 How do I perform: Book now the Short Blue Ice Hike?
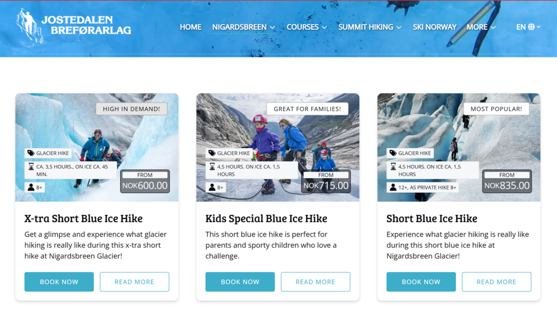click(421, 282)
